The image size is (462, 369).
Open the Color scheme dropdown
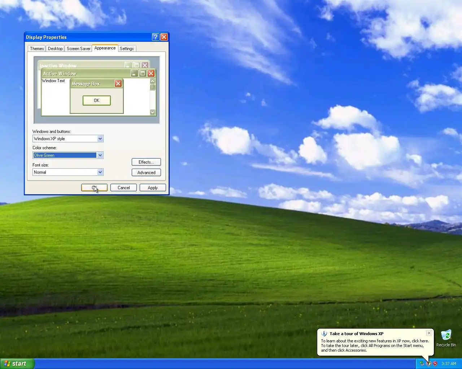100,155
